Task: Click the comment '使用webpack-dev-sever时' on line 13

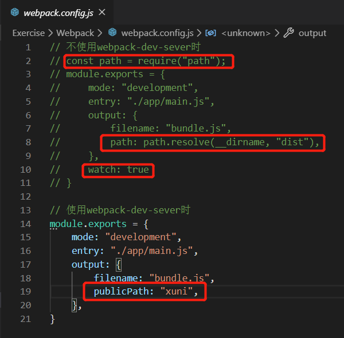Action: pyautogui.click(x=128, y=210)
